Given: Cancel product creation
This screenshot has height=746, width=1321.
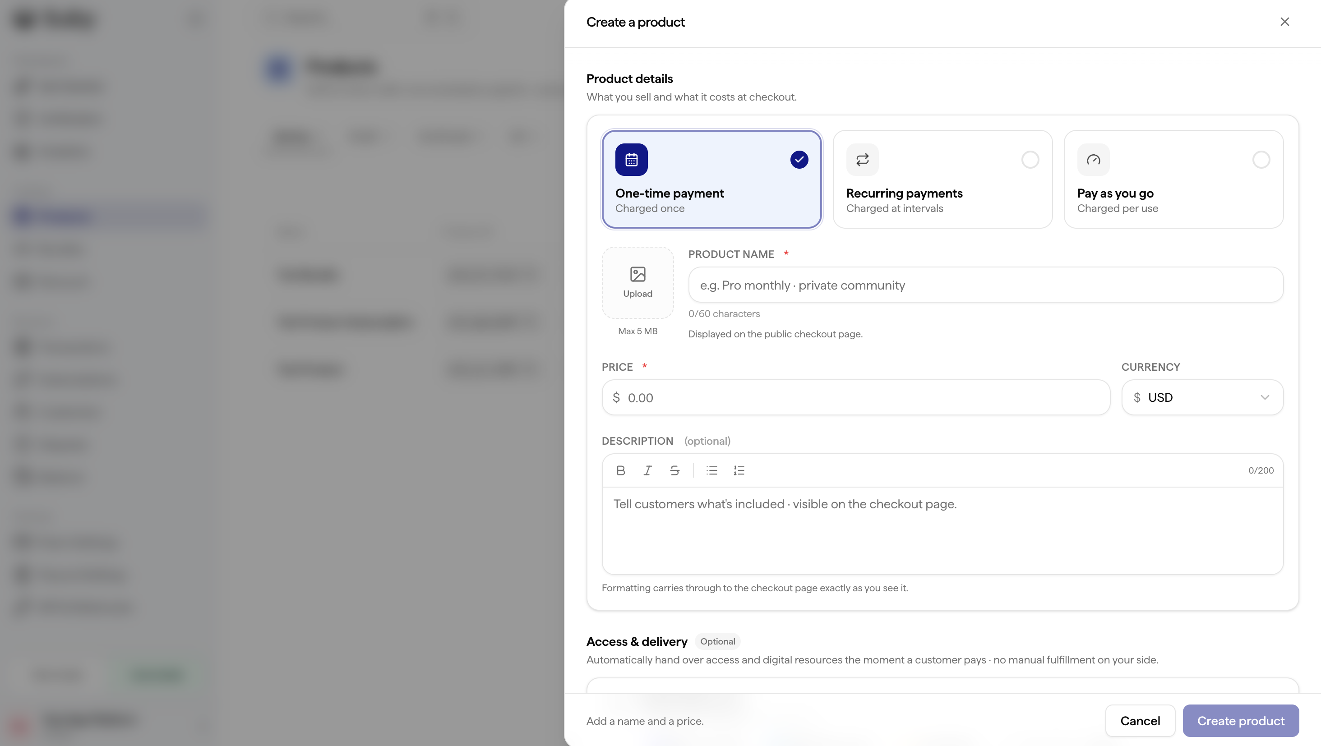Looking at the screenshot, I should click(x=1140, y=720).
